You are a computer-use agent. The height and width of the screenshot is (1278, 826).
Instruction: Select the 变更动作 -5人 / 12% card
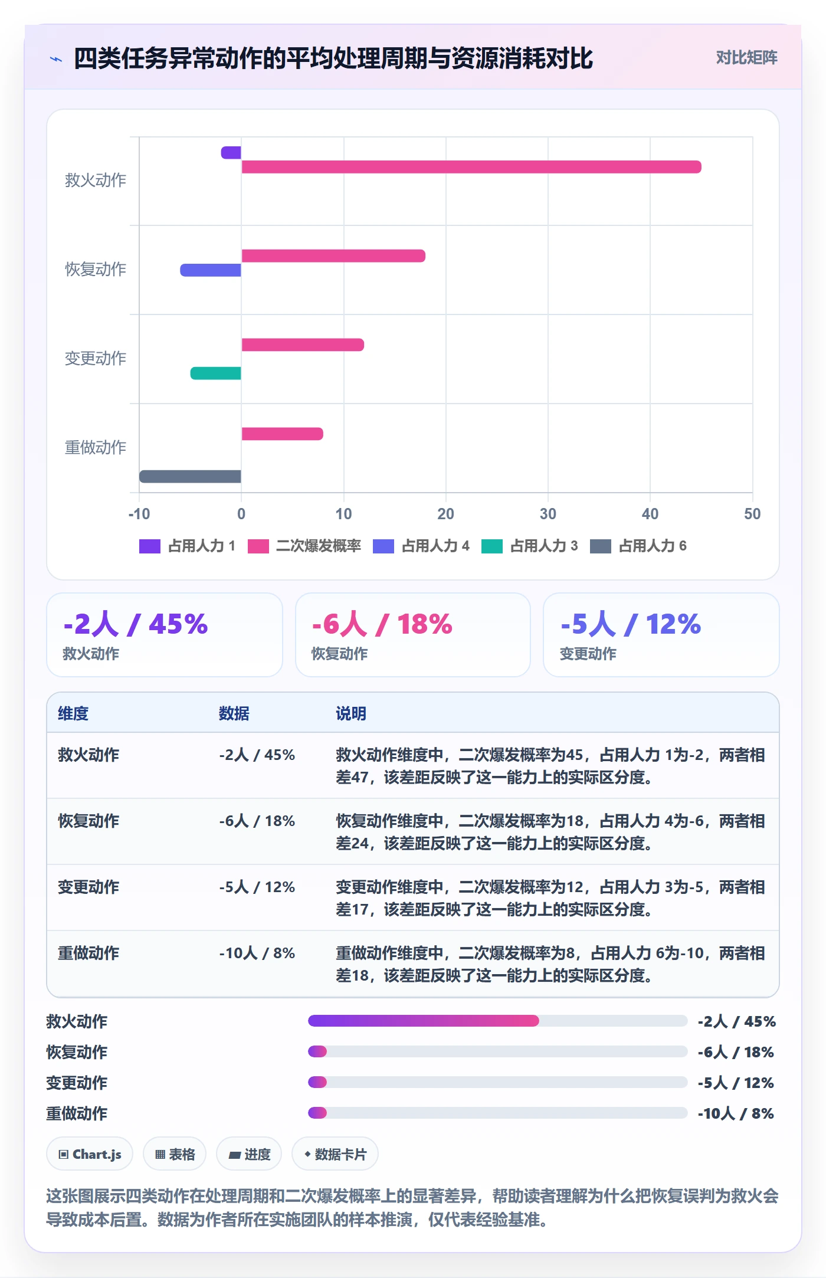coord(661,635)
